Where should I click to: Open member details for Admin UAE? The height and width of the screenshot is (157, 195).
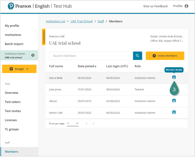[x=174, y=112]
